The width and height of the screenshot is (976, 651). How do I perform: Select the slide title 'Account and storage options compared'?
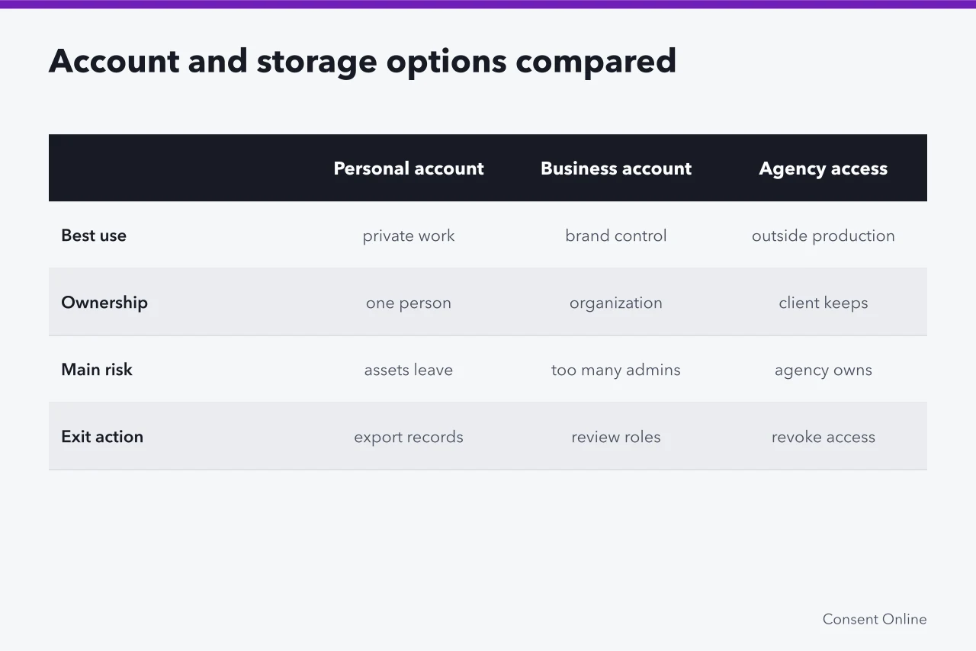click(362, 61)
